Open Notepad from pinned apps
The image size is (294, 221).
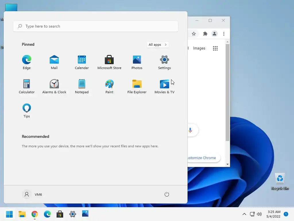tap(82, 86)
